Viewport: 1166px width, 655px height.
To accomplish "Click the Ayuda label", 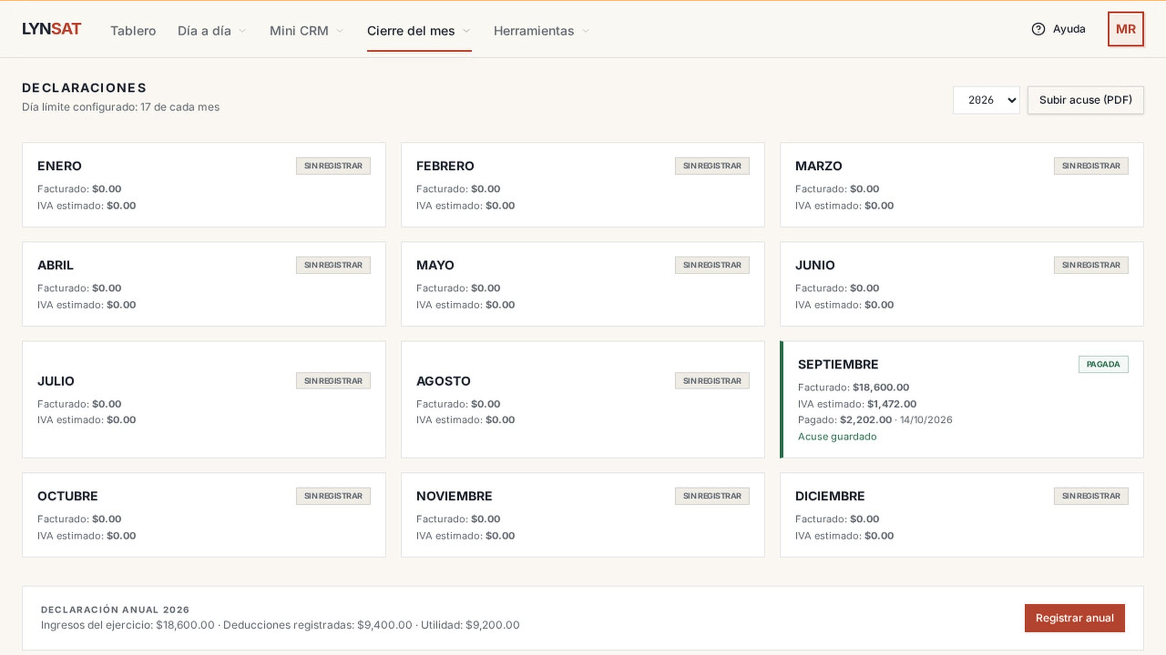I will click(1069, 29).
